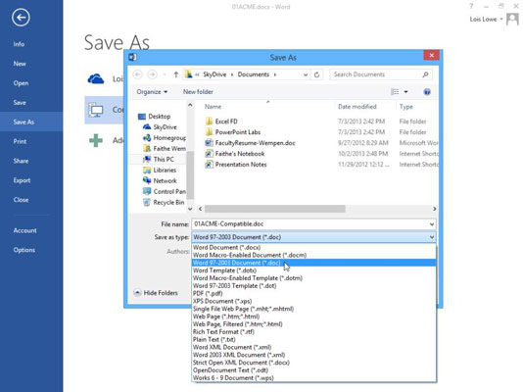The height and width of the screenshot is (392, 523).
Task: Collapse the pane with Hide Folders
Action: 156,293
